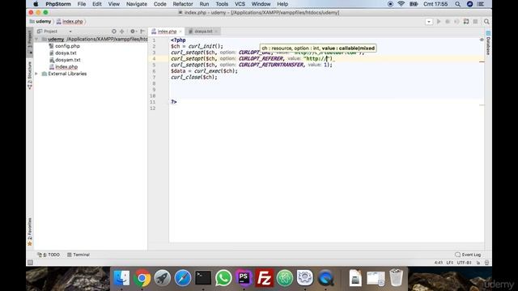Expand External Libraries node
The width and height of the screenshot is (518, 291).
[36, 74]
